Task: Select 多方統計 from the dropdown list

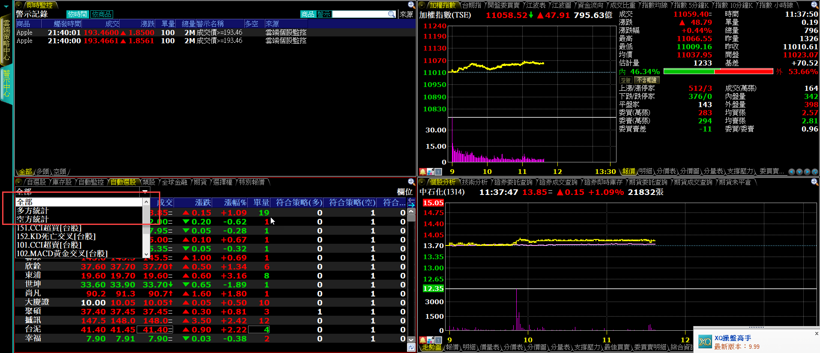Action: (x=33, y=211)
